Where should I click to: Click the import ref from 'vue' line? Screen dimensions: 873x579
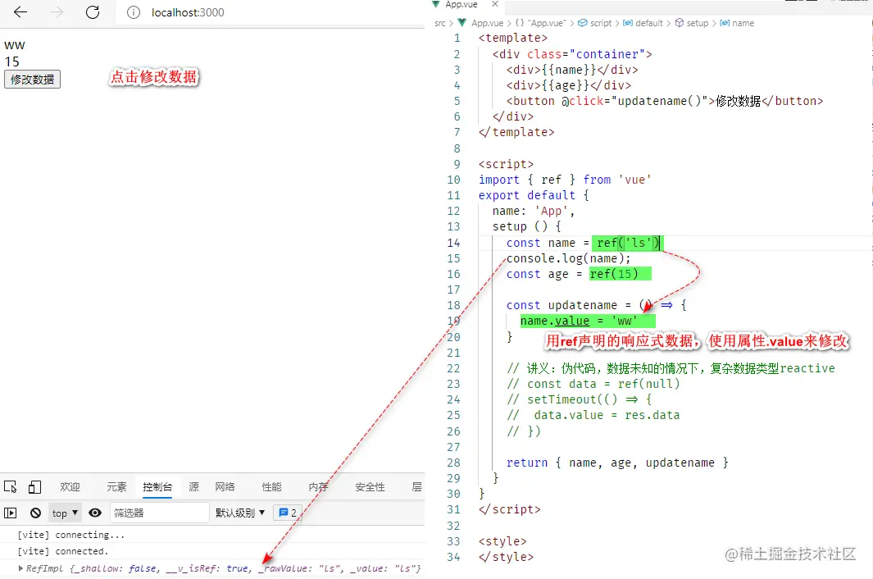(x=565, y=180)
